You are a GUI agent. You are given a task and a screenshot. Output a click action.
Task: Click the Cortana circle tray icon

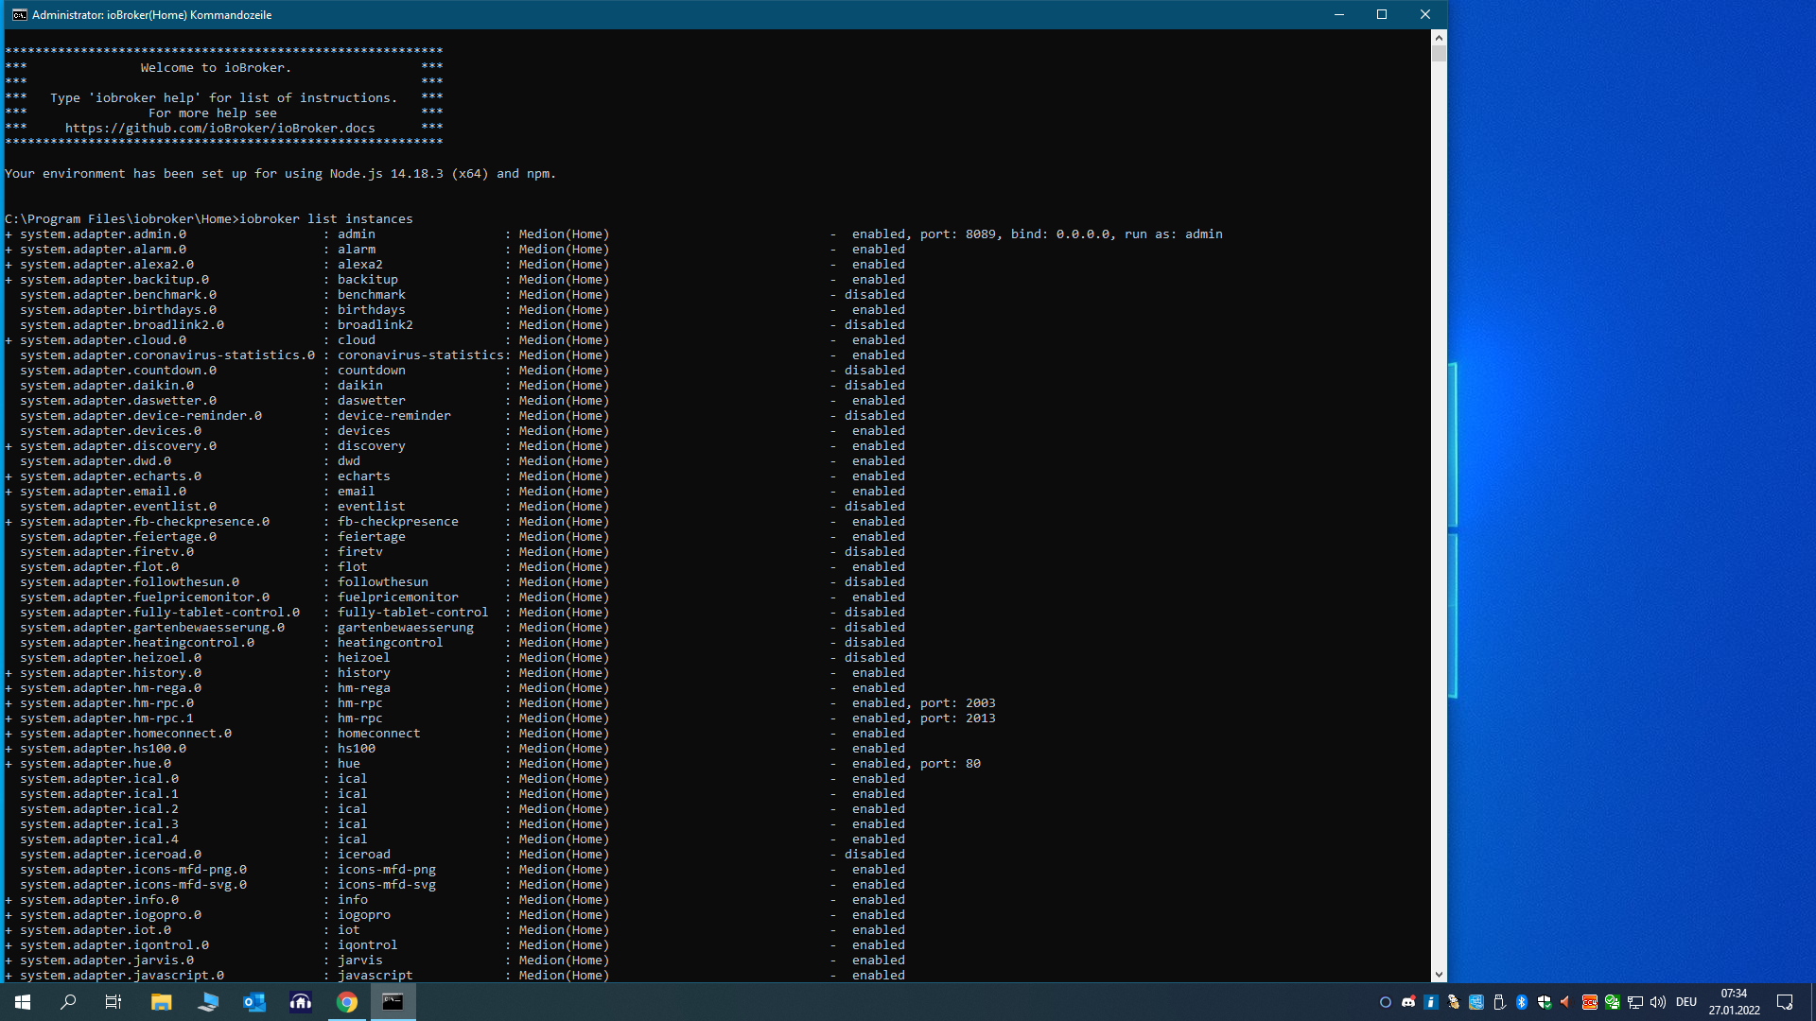click(1386, 1002)
